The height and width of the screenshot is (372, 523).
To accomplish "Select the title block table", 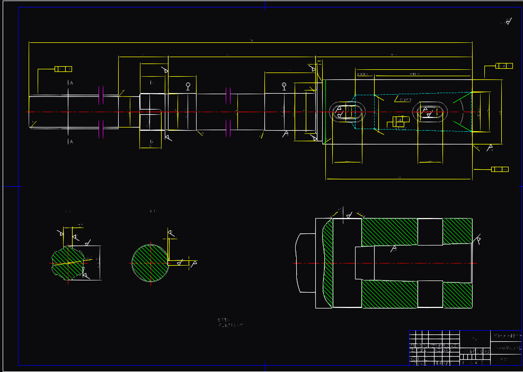I will pyautogui.click(x=466, y=348).
